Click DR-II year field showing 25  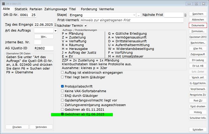coord(33,15)
